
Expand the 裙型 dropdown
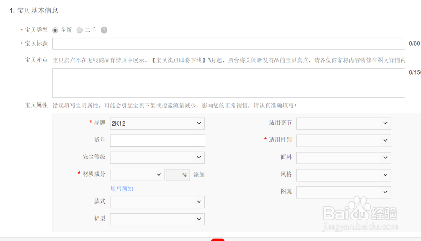(x=157, y=219)
